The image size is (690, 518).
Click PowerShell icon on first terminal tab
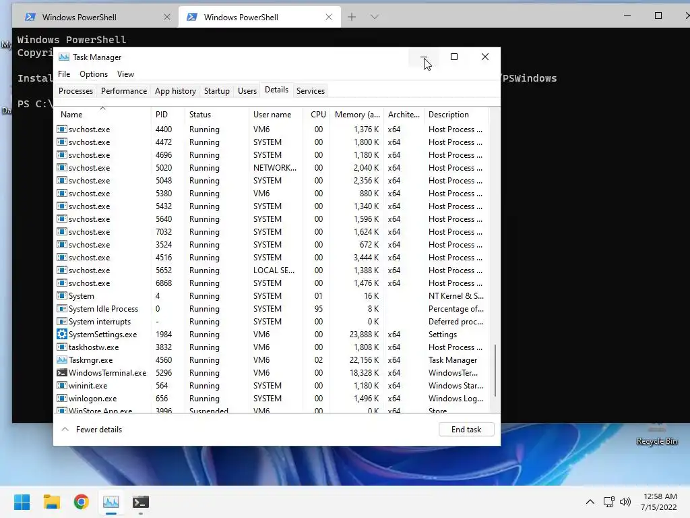[30, 17]
